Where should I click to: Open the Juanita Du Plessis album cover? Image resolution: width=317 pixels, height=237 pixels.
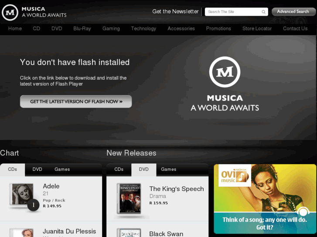pyautogui.click(x=22, y=233)
